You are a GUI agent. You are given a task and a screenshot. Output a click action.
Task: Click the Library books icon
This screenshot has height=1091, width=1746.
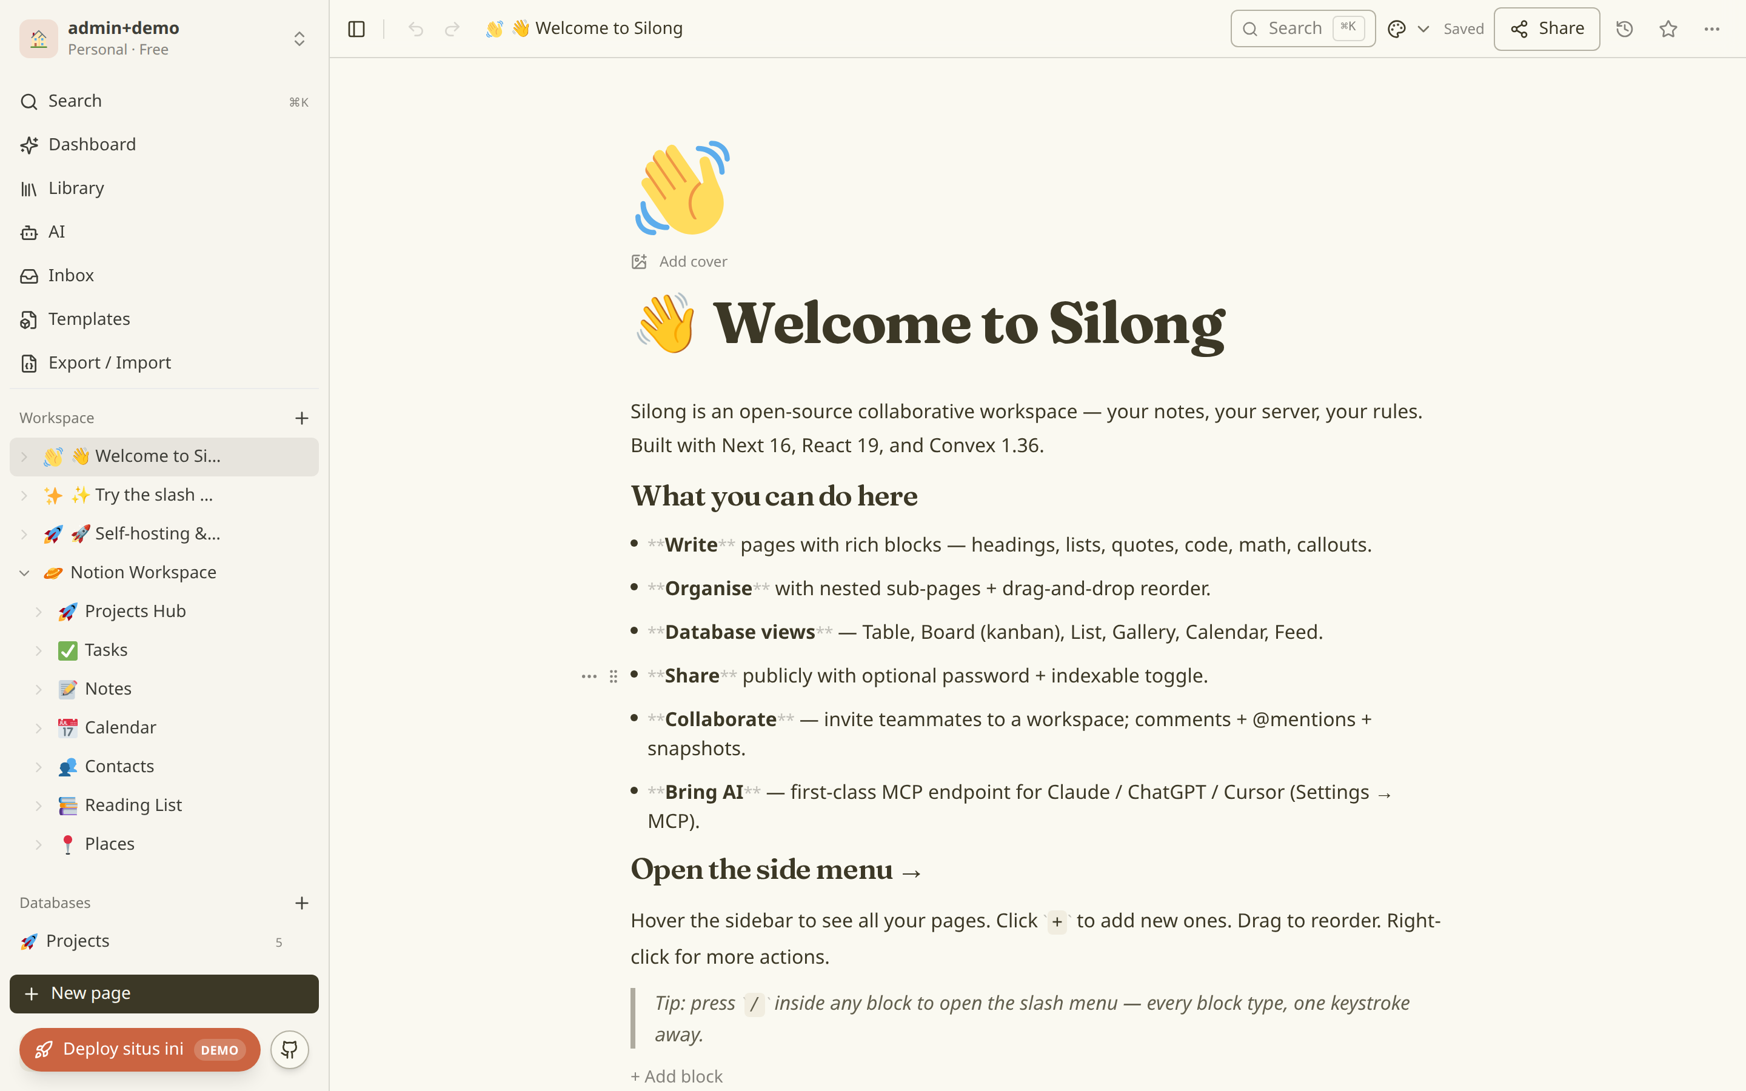29,189
